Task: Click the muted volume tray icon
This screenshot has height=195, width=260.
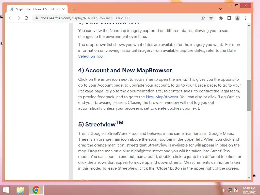Action: click(x=224, y=190)
